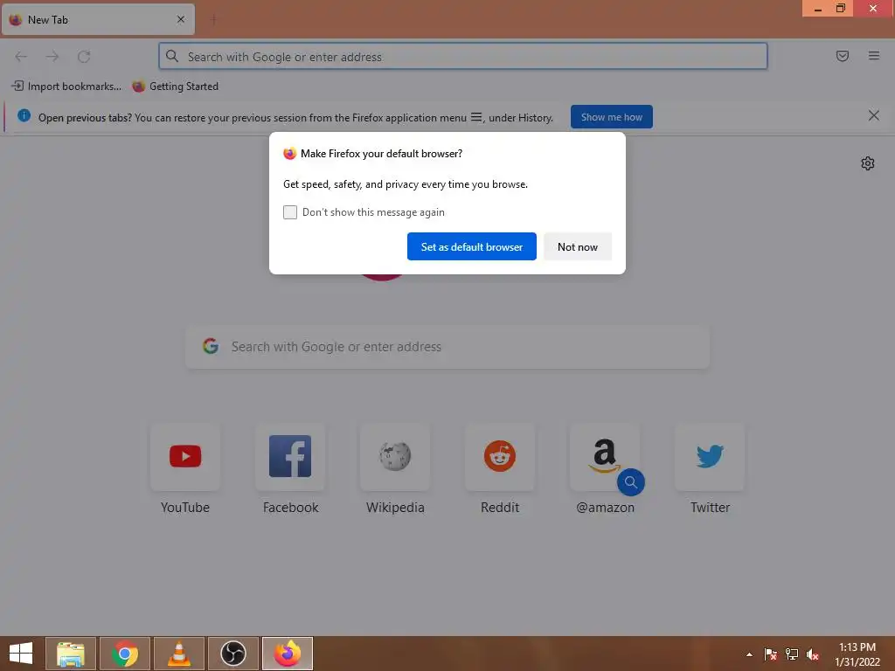Open the YouTube shortcut tile
Screen dimensions: 895x671
[185, 456]
